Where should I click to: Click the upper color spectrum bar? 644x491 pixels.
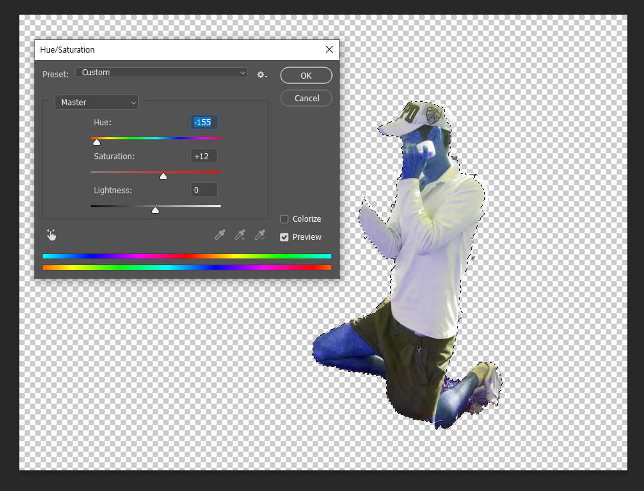tap(187, 256)
